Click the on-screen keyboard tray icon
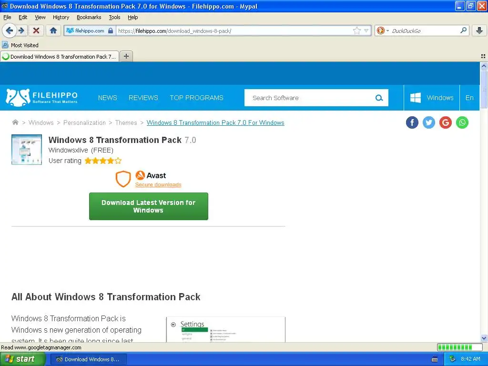The width and height of the screenshot is (488, 366). [x=435, y=359]
